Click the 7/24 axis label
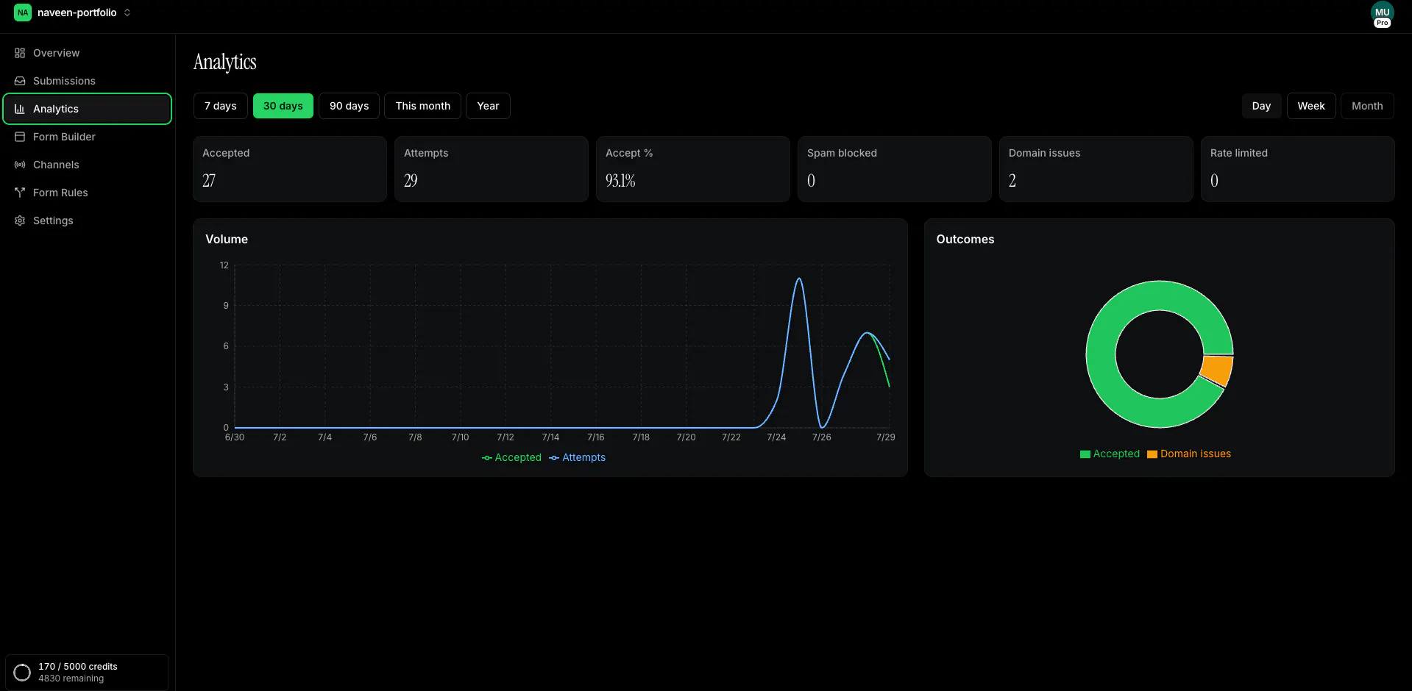 coord(776,437)
